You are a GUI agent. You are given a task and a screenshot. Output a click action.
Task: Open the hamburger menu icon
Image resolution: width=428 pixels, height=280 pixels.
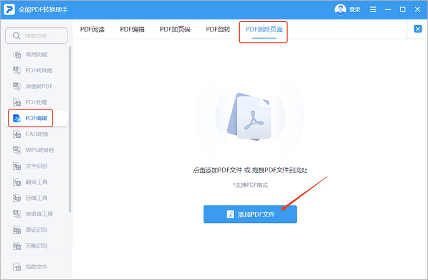(373, 10)
